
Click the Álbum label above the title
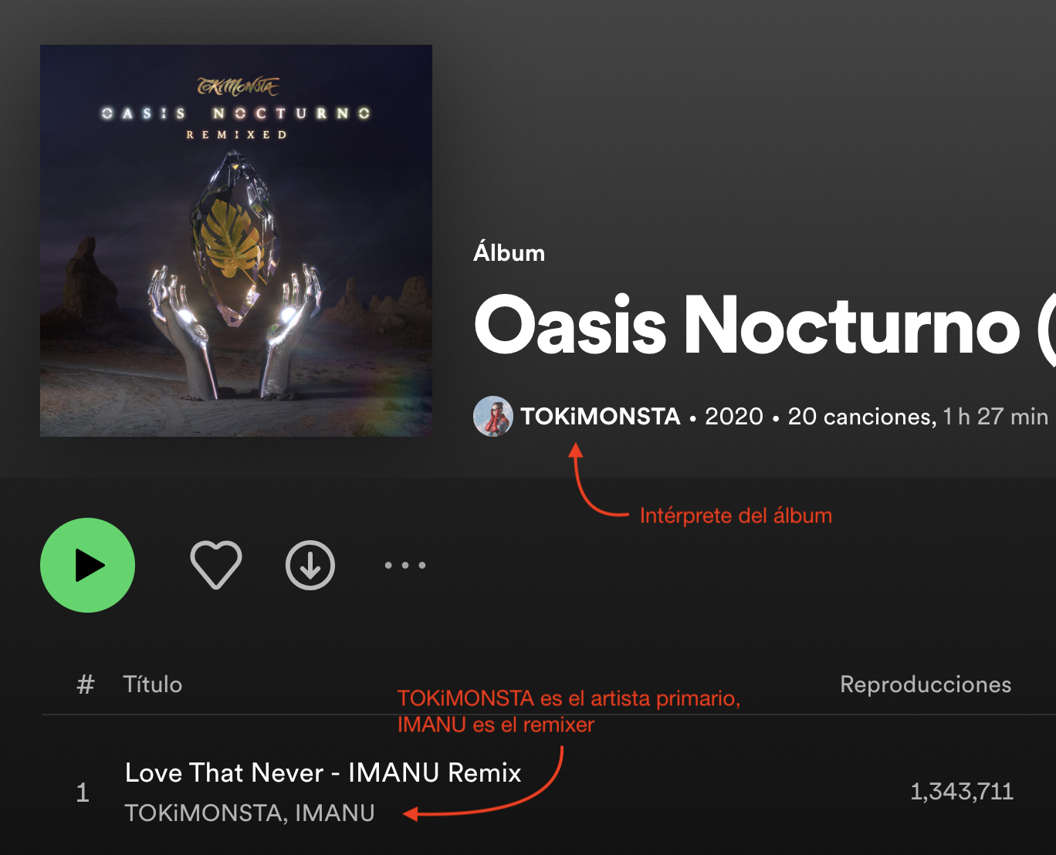[x=509, y=252]
